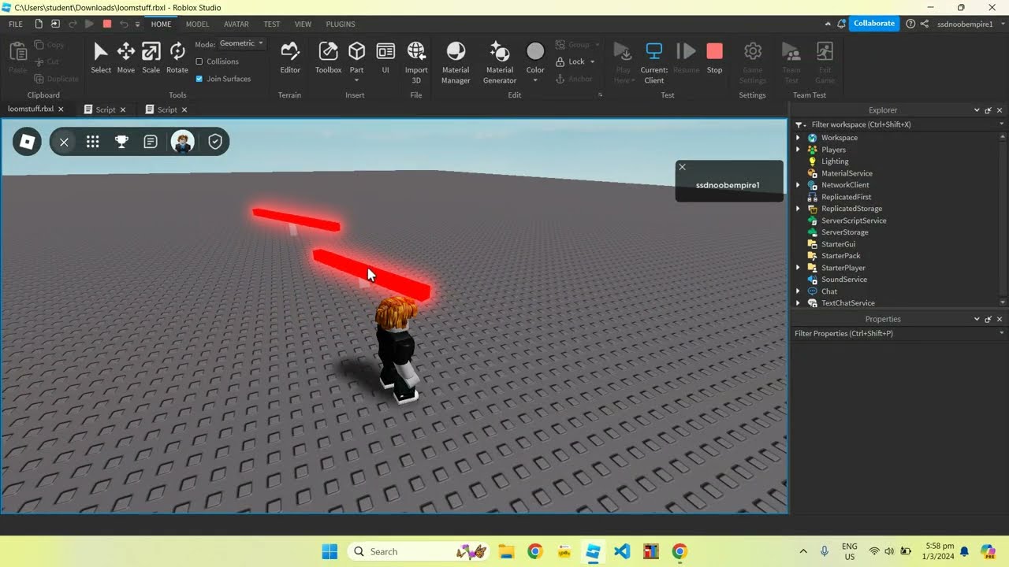Open Material Manager
This screenshot has height=567, width=1009.
pyautogui.click(x=456, y=62)
